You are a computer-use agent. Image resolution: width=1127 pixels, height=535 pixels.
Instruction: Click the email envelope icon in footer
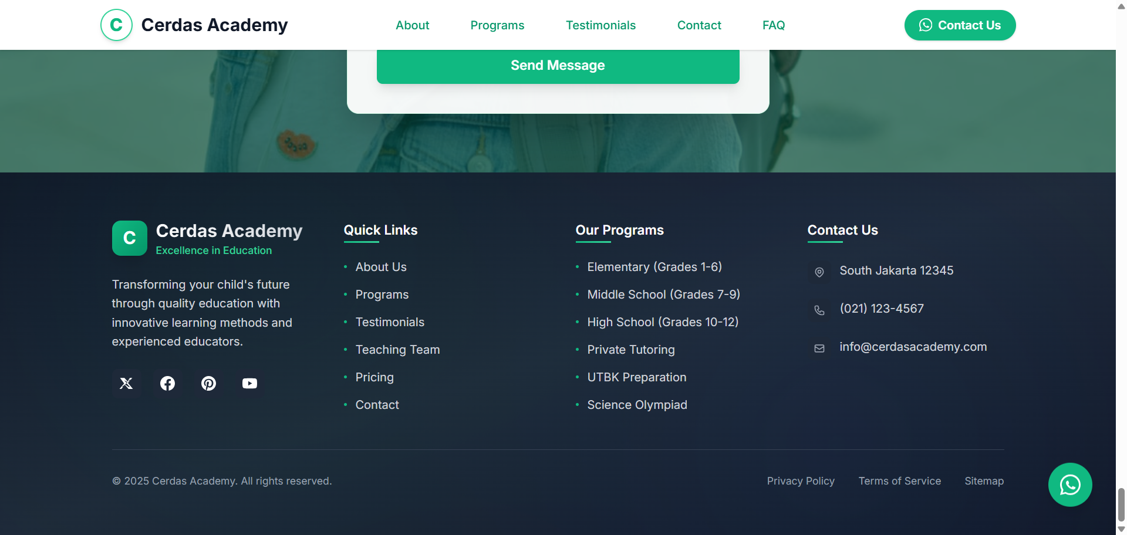pyautogui.click(x=819, y=348)
